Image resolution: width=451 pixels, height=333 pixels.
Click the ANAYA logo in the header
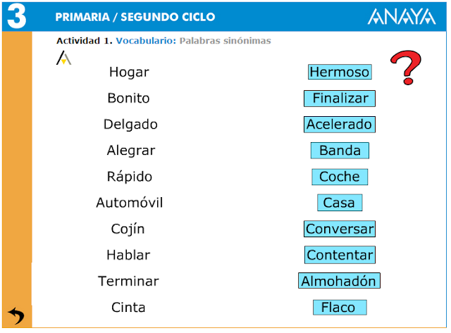click(x=402, y=16)
